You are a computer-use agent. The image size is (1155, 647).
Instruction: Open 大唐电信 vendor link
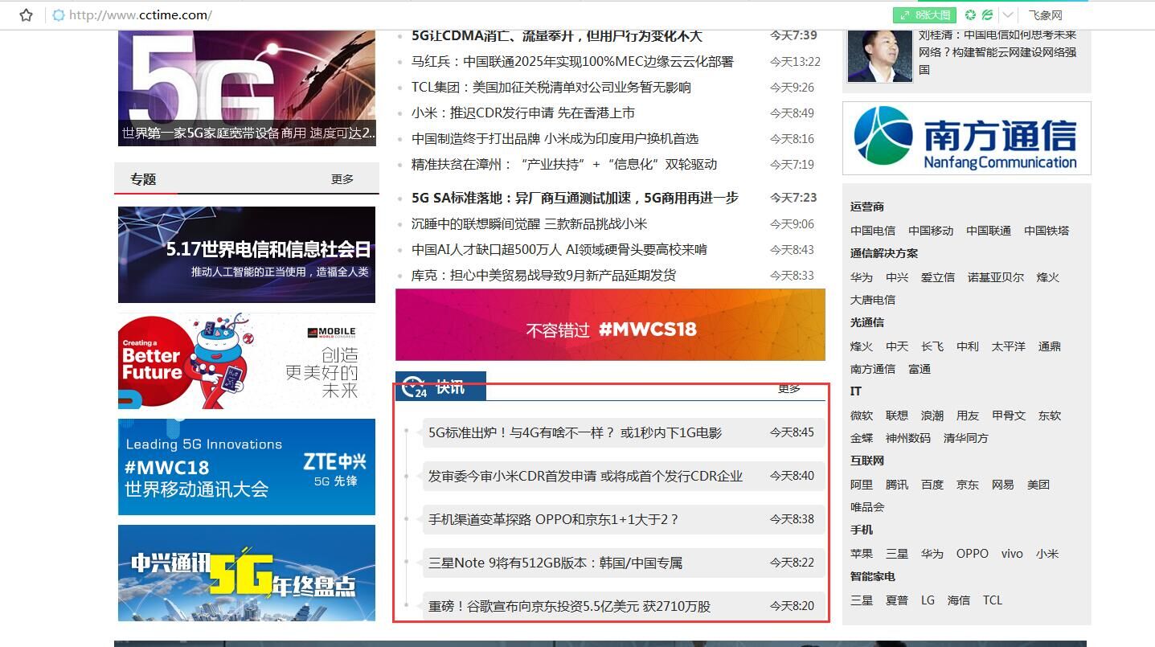pos(873,300)
